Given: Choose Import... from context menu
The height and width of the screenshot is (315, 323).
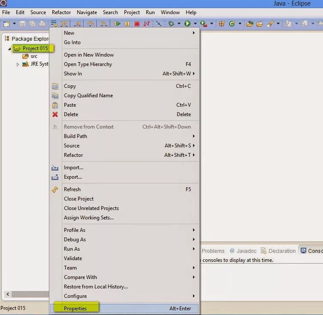Looking at the screenshot, I should 124,168.
